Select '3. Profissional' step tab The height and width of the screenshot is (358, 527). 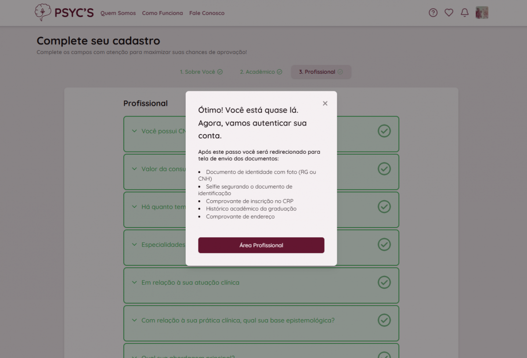[x=321, y=72]
